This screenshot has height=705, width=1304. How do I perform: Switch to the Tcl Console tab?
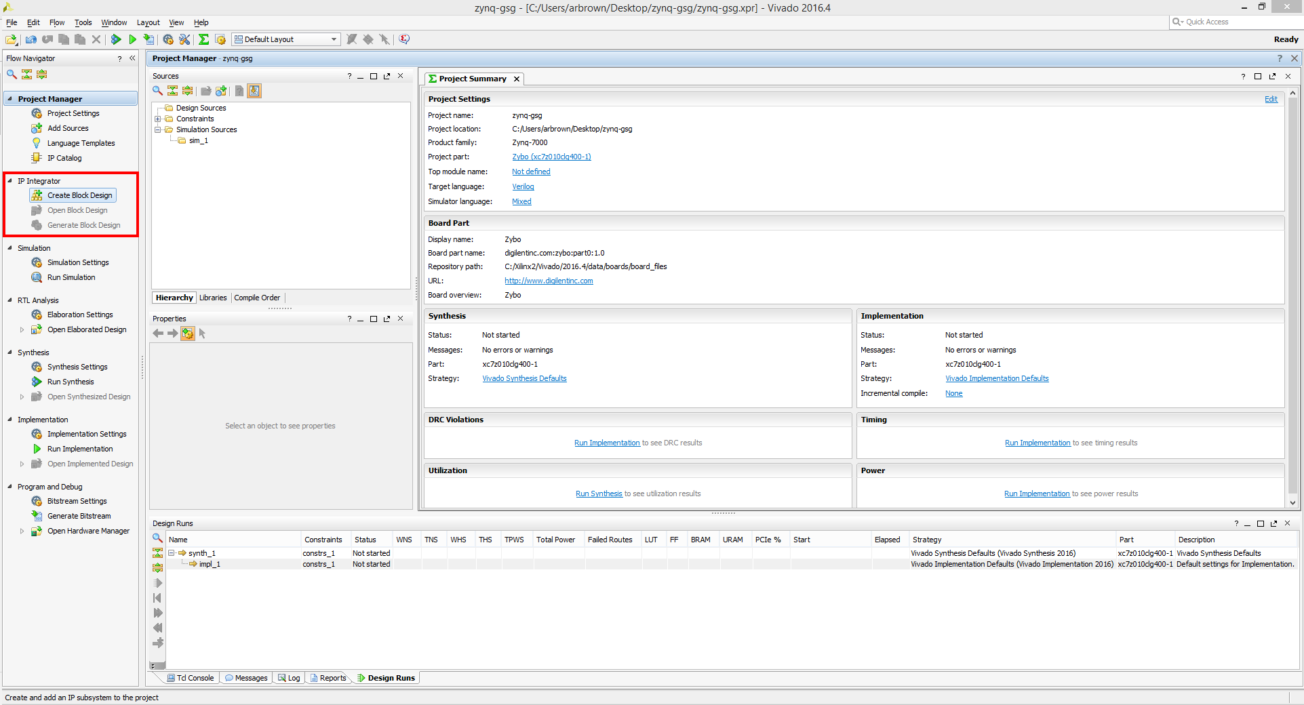coord(190,678)
